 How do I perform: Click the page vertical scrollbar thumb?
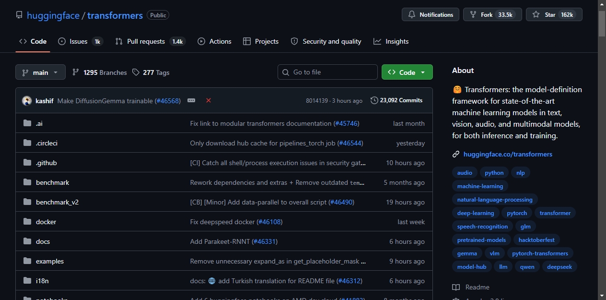(602, 24)
